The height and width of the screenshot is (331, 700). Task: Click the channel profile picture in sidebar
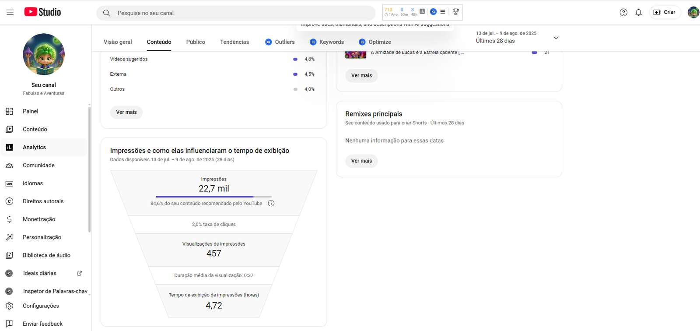44,54
